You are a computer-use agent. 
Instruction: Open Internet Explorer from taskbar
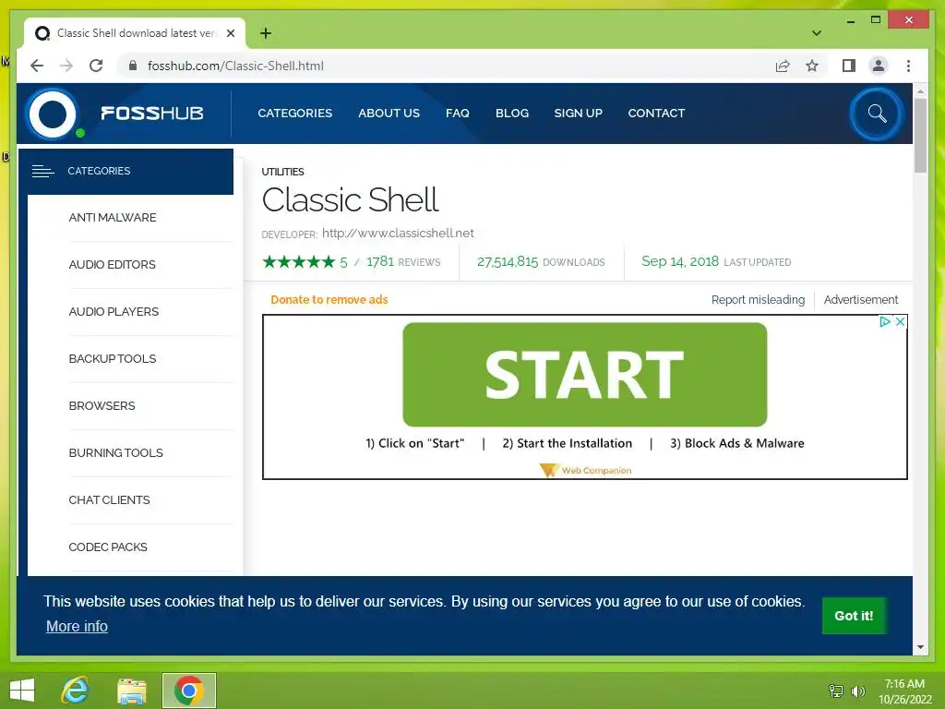pos(76,691)
